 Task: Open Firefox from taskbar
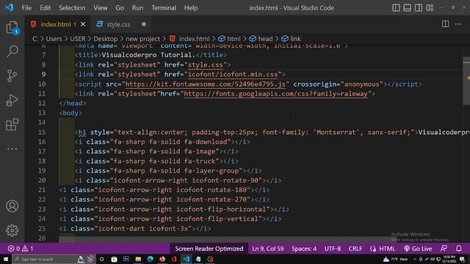[x=162, y=259]
